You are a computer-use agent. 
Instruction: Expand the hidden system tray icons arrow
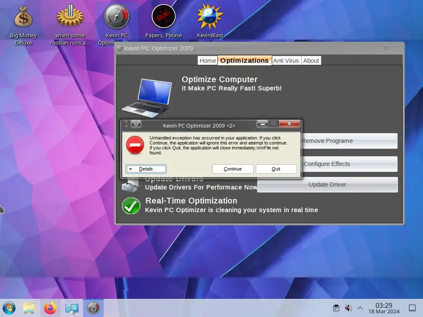click(x=360, y=308)
